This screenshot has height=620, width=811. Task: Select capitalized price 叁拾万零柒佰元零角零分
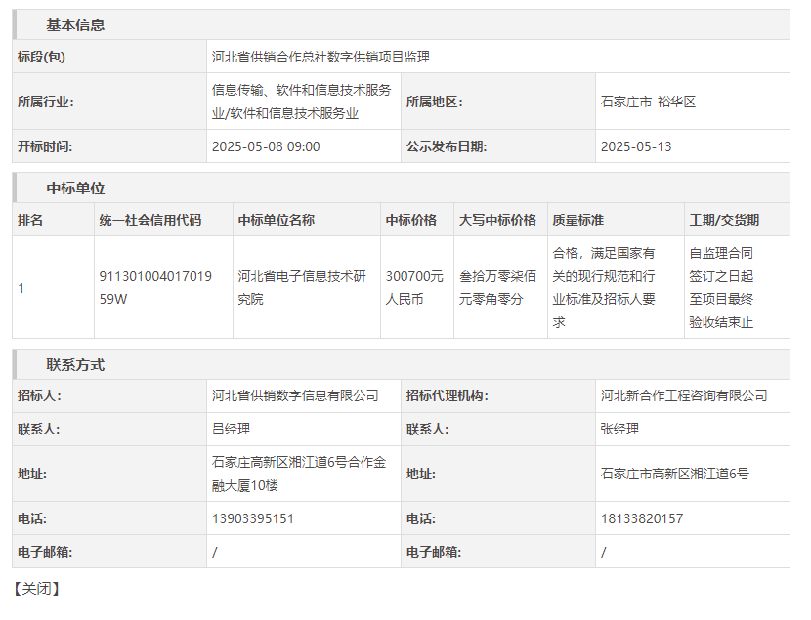point(497,288)
